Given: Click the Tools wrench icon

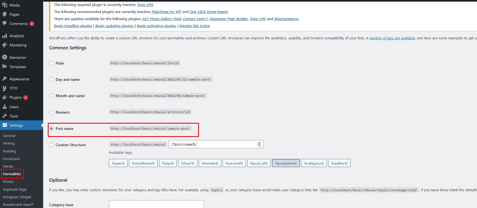Looking at the screenshot, I should (x=5, y=116).
